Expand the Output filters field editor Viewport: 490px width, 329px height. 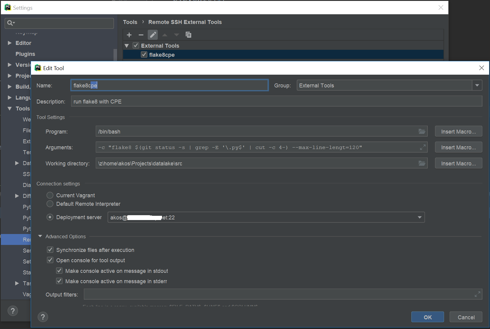(x=478, y=294)
